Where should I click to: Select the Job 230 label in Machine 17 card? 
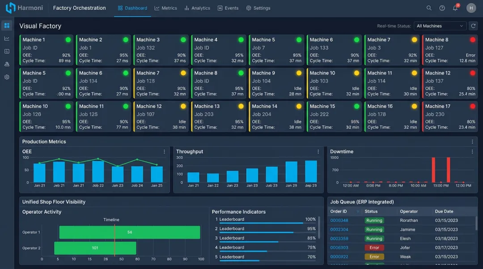435,114
